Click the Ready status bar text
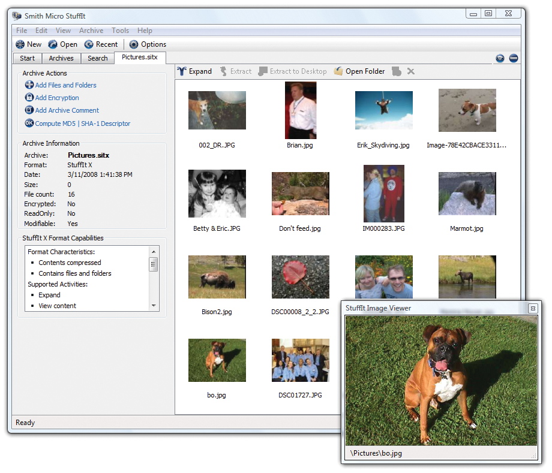Image resolution: width=552 pixels, height=473 pixels. [x=25, y=423]
